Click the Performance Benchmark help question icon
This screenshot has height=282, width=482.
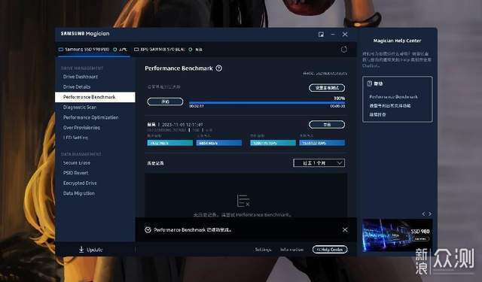pyautogui.click(x=219, y=68)
